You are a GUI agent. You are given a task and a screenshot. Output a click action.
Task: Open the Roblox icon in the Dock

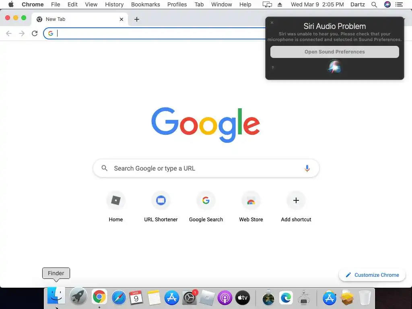click(207, 298)
